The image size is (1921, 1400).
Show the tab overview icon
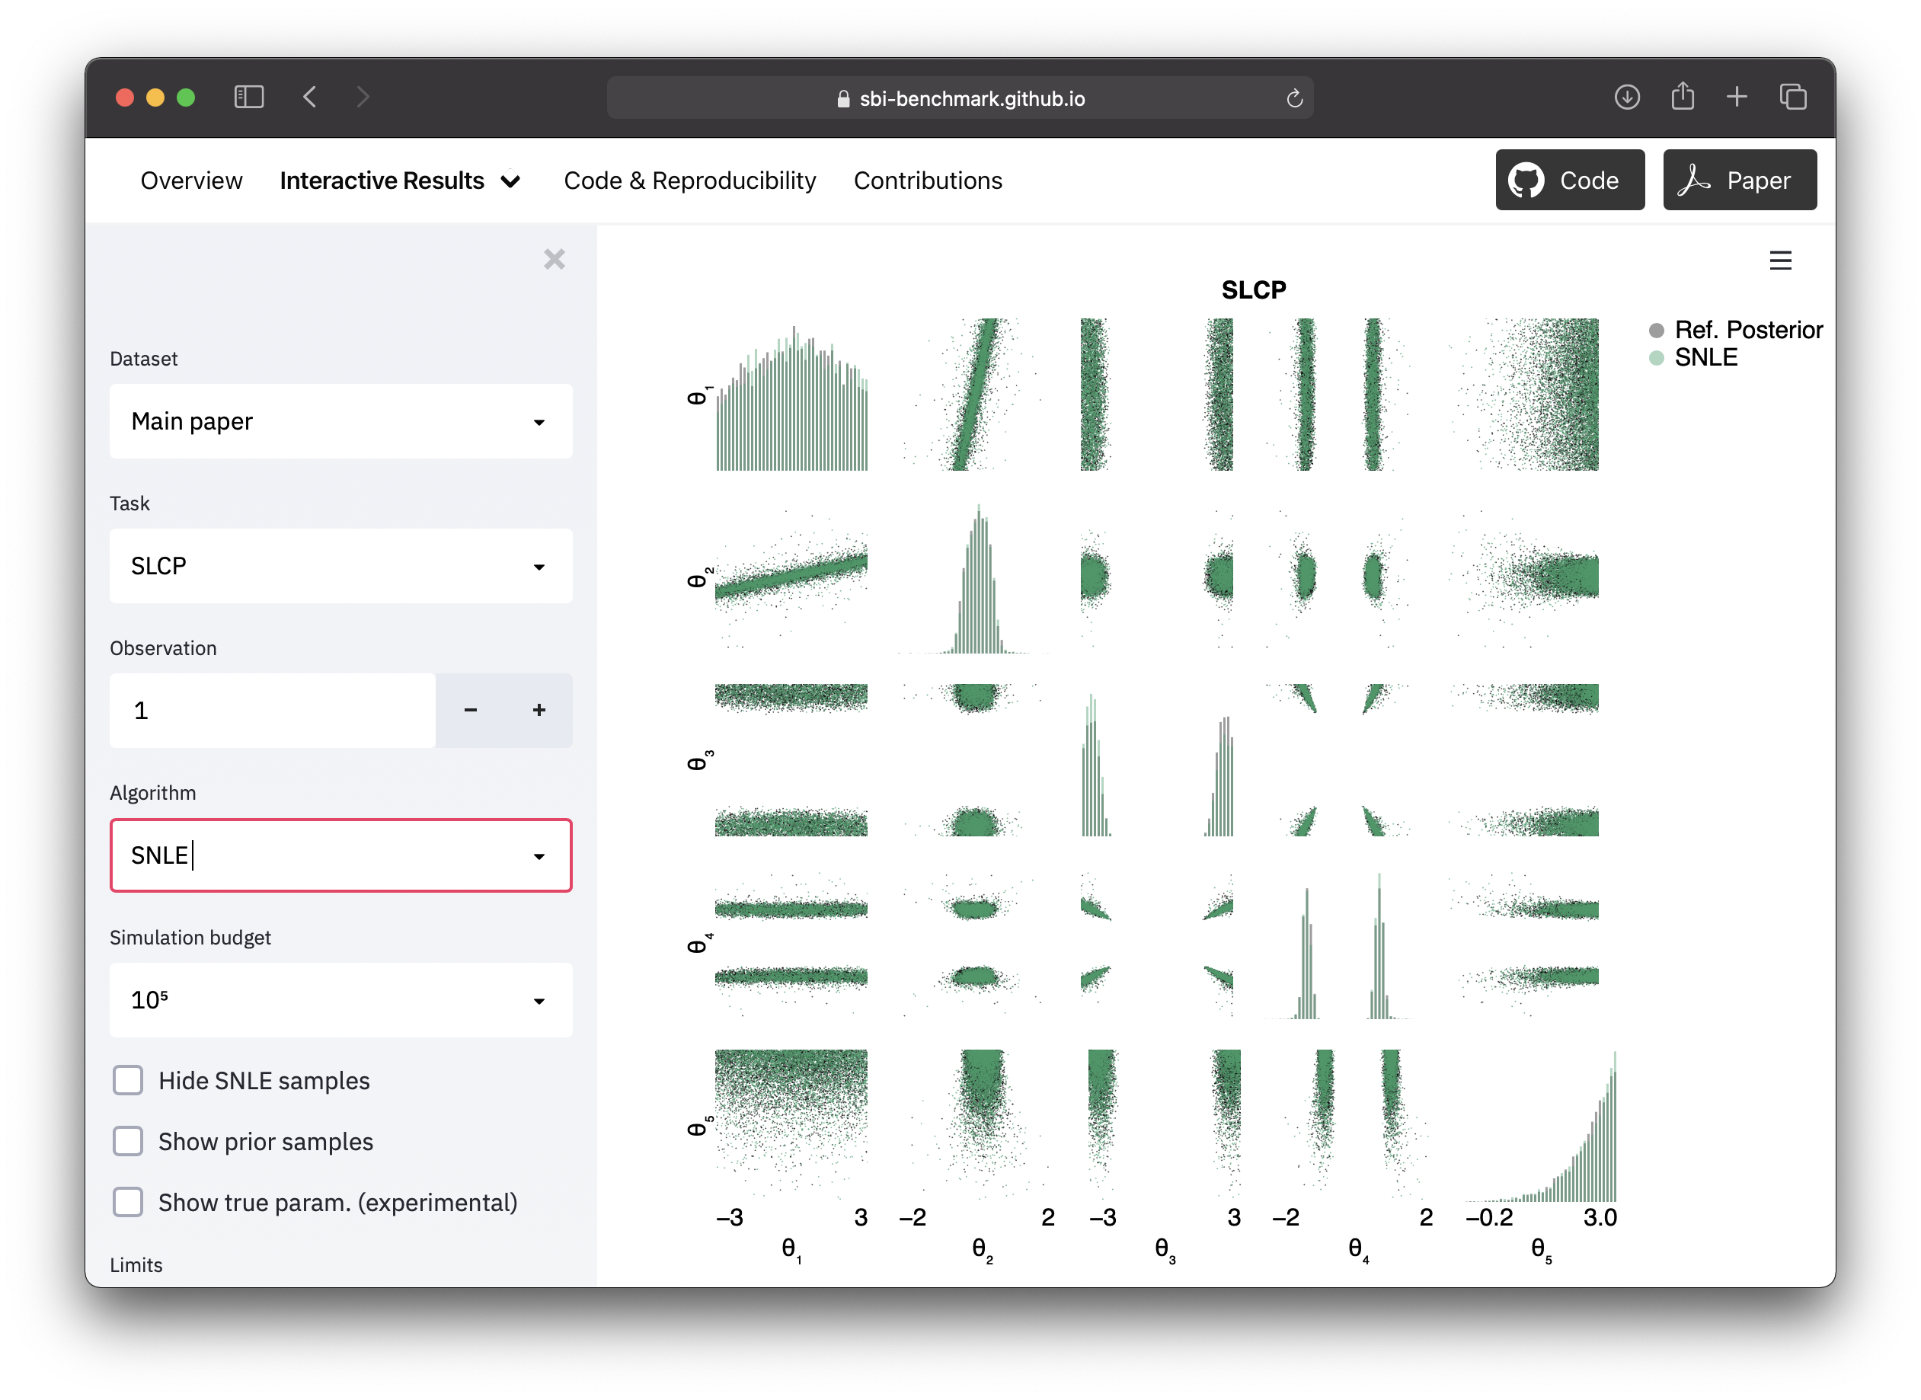(1793, 97)
